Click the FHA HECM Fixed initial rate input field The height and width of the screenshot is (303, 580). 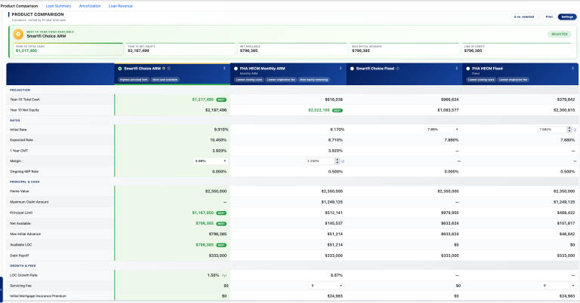552,130
